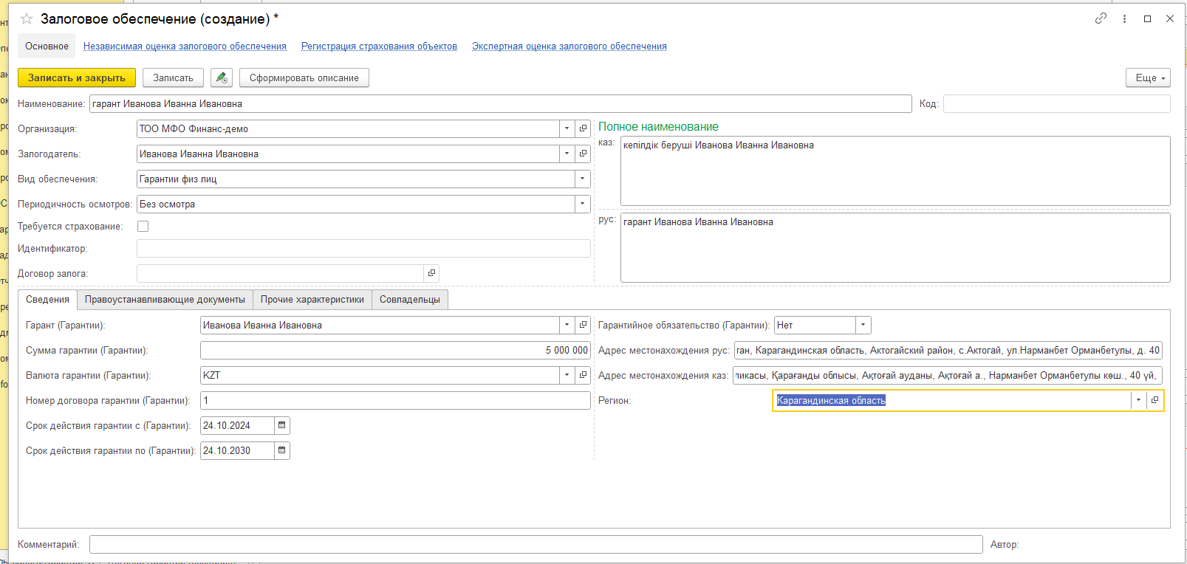Expand the Вид обеспечения dropdown
Screen dimensions: 1187x564
[582, 179]
